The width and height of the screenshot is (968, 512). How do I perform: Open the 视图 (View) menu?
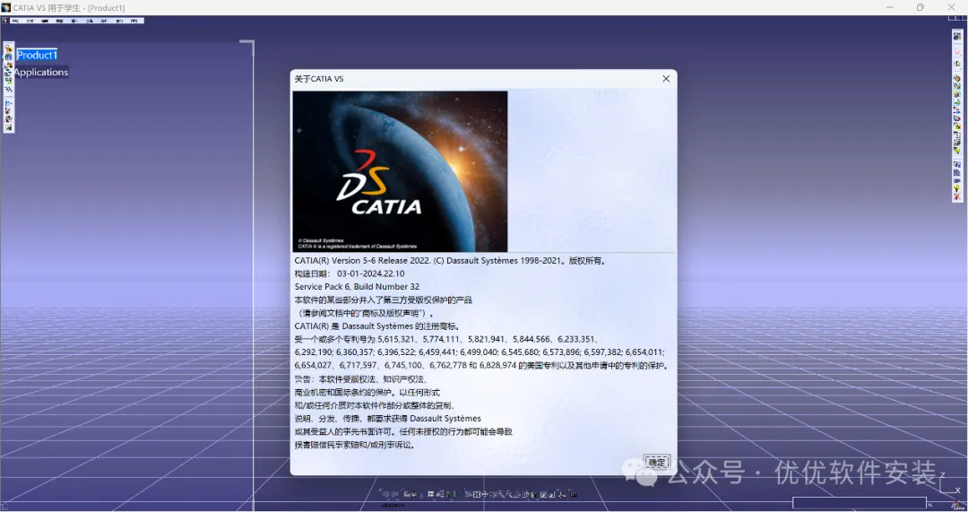60,21
